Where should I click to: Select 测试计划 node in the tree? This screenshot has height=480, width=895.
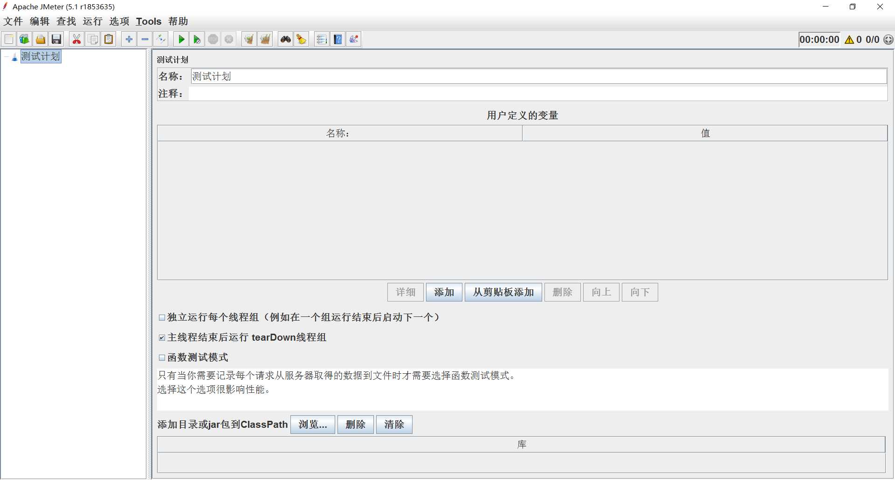click(41, 56)
